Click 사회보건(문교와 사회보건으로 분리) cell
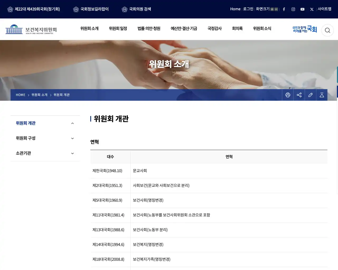Image resolution: width=338 pixels, height=270 pixels. 229,186
